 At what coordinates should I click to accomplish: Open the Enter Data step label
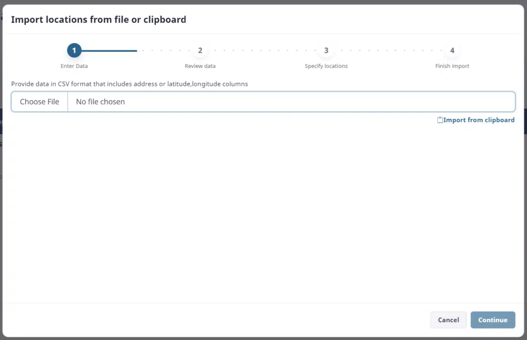74,66
